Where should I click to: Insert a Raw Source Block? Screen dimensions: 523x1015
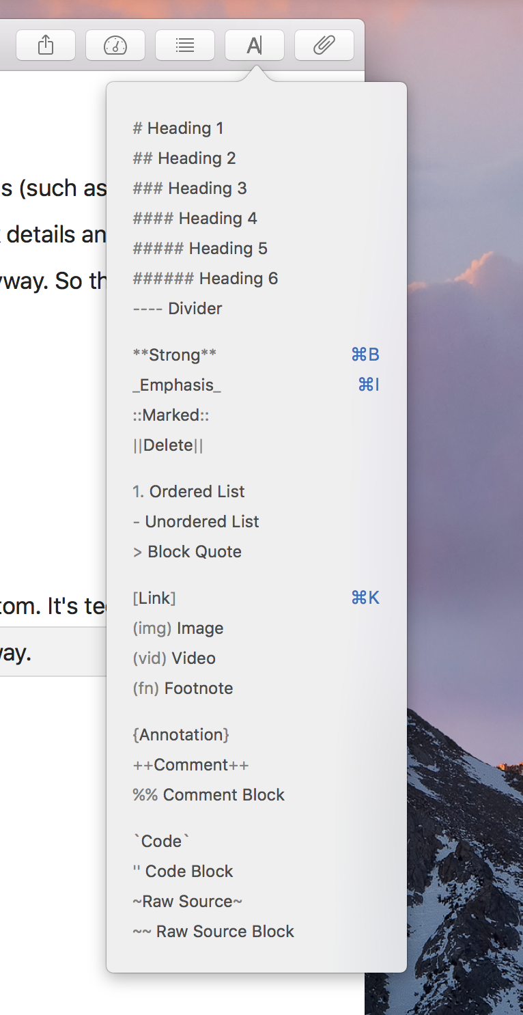(214, 932)
